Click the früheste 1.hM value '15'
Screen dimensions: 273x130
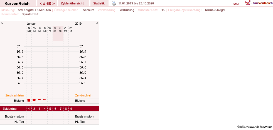point(163,10)
